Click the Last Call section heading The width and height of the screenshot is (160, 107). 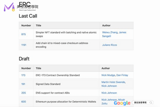pyautogui.click(x=28, y=16)
